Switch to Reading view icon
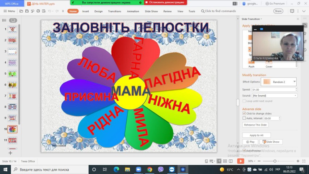The height and width of the screenshot is (174, 309). click(x=230, y=161)
